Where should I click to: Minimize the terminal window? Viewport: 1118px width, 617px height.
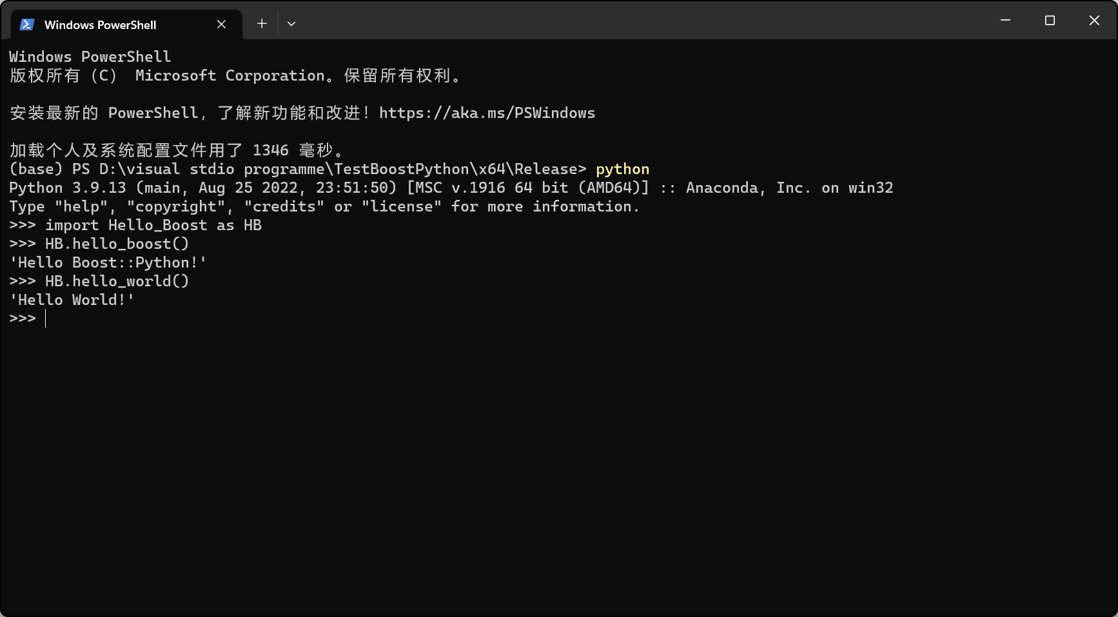[x=1005, y=21]
